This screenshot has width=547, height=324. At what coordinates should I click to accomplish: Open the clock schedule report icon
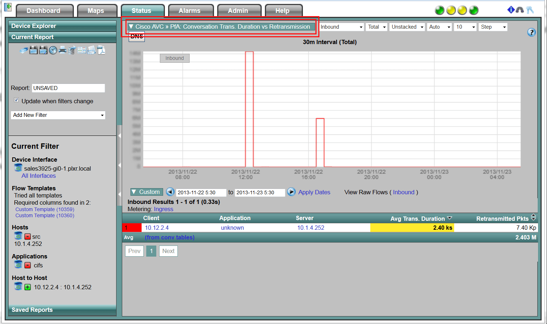53,50
